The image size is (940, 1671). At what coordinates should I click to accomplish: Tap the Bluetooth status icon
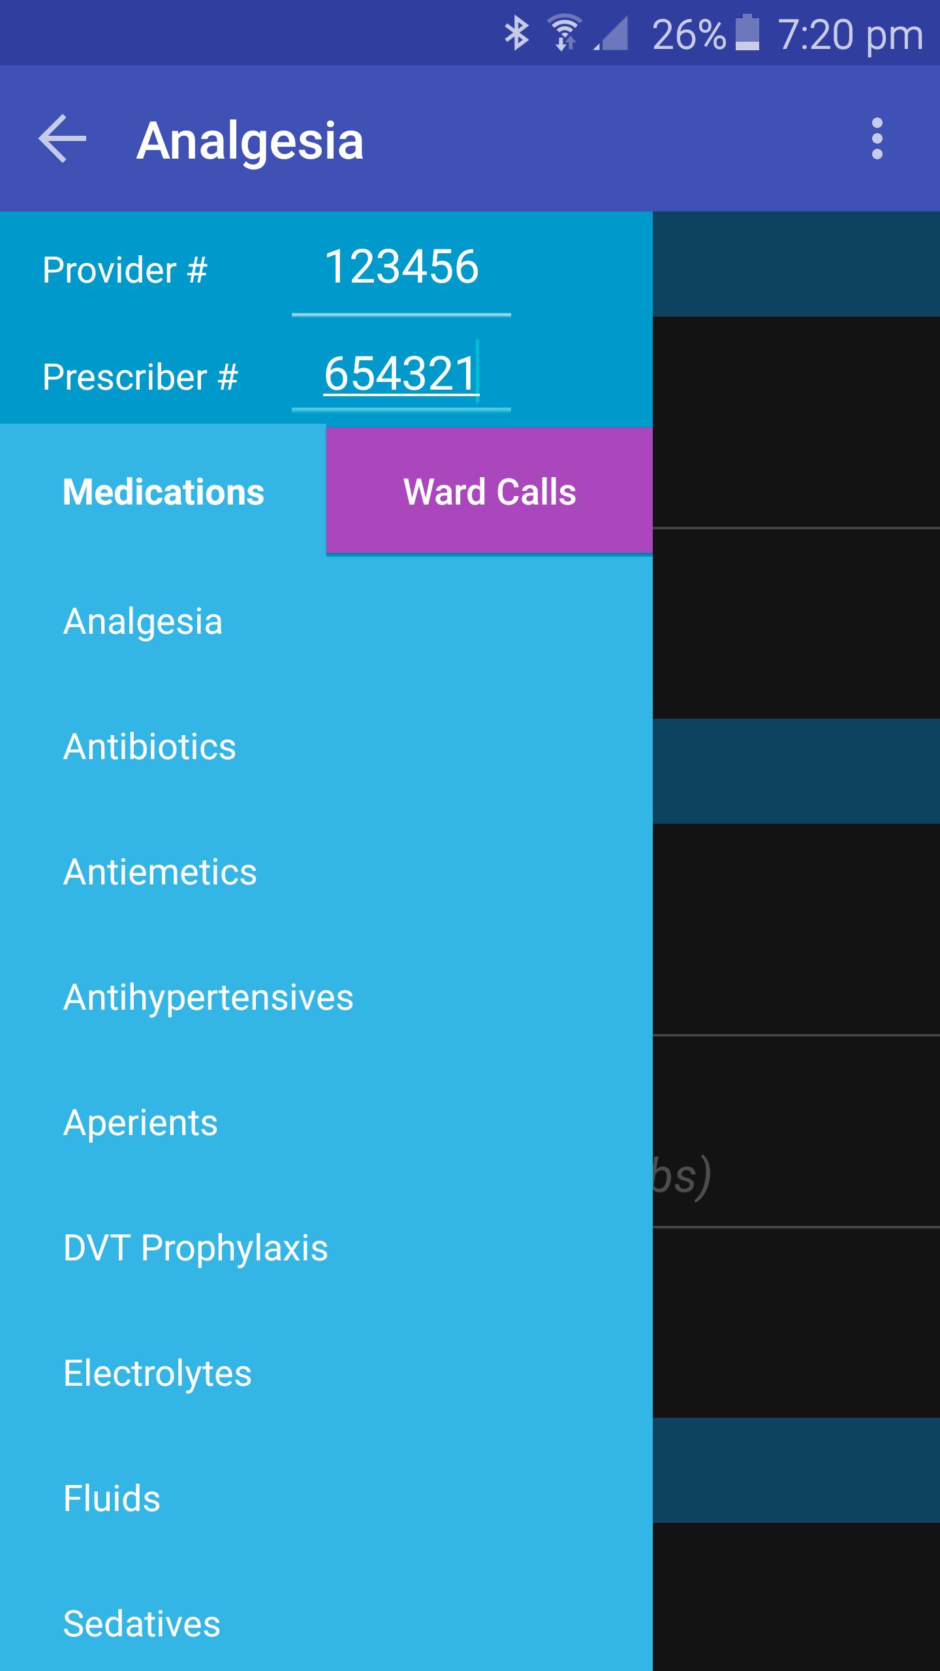pyautogui.click(x=516, y=33)
